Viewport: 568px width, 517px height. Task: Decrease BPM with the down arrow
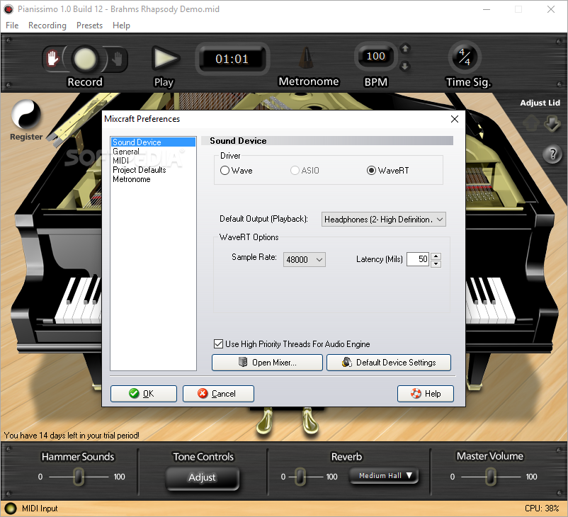405,67
